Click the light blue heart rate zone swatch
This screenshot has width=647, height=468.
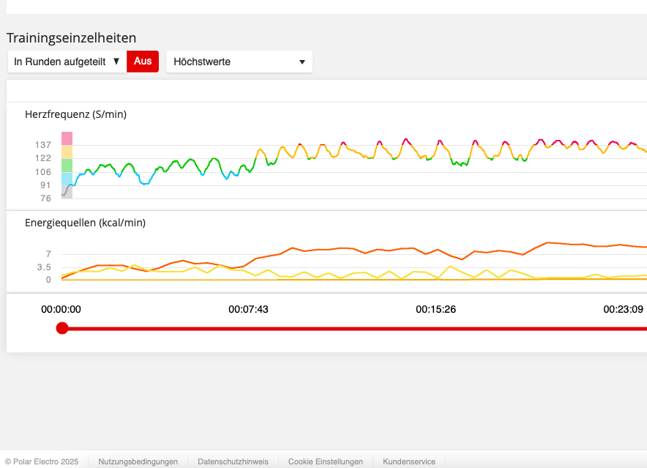pos(67,179)
